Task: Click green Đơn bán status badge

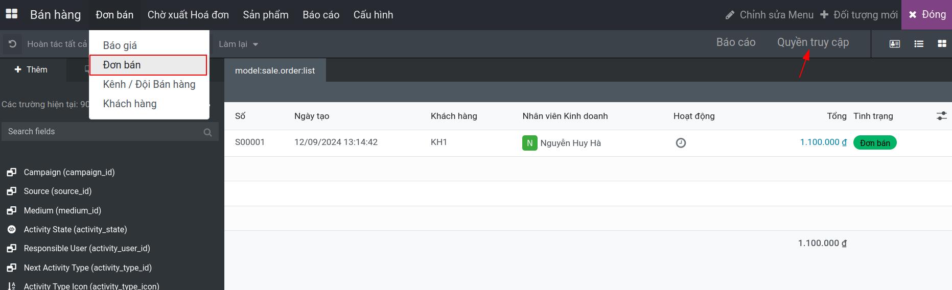Action: pos(875,143)
